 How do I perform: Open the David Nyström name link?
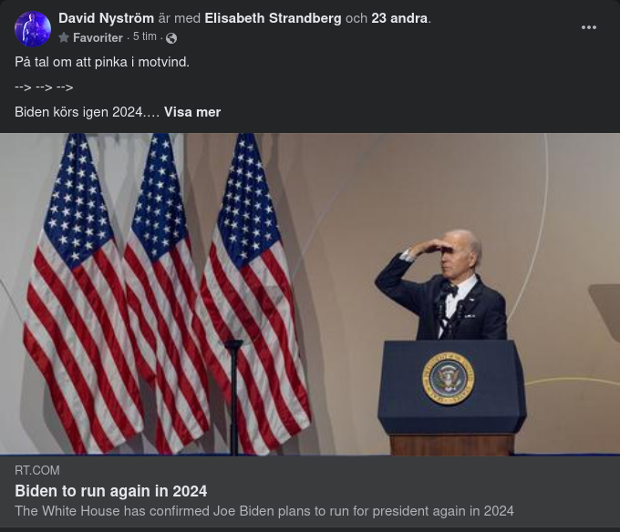tap(106, 18)
